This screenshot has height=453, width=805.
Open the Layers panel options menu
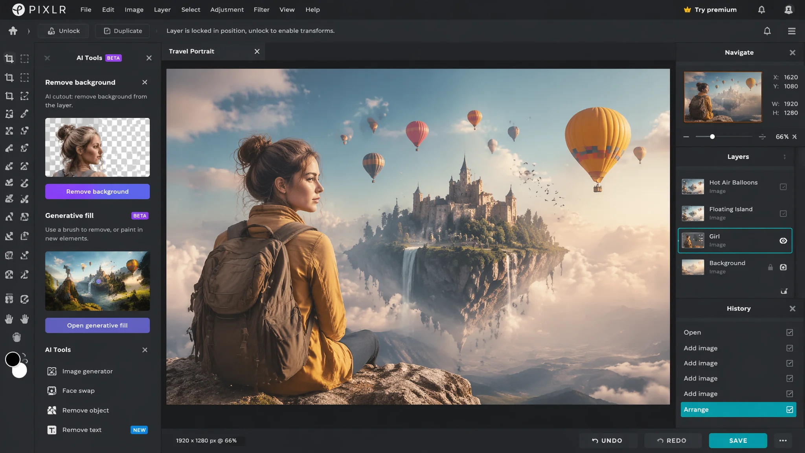pos(785,157)
